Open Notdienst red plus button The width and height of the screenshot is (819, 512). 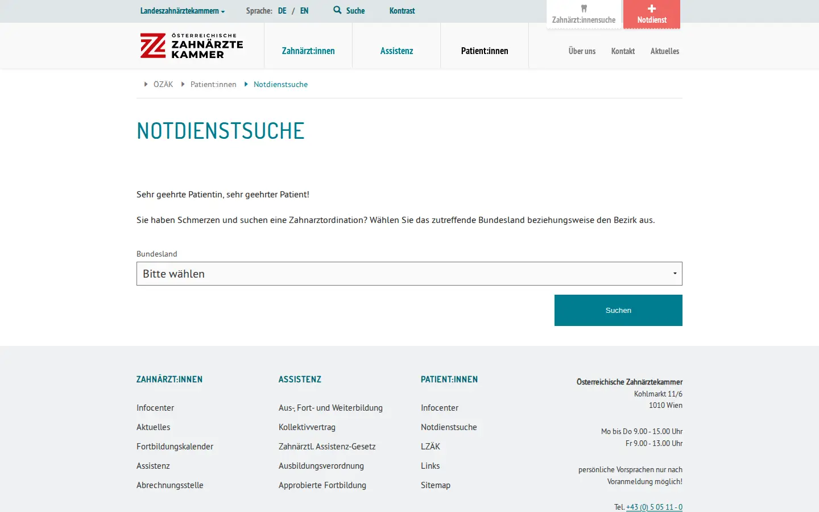[x=652, y=14]
